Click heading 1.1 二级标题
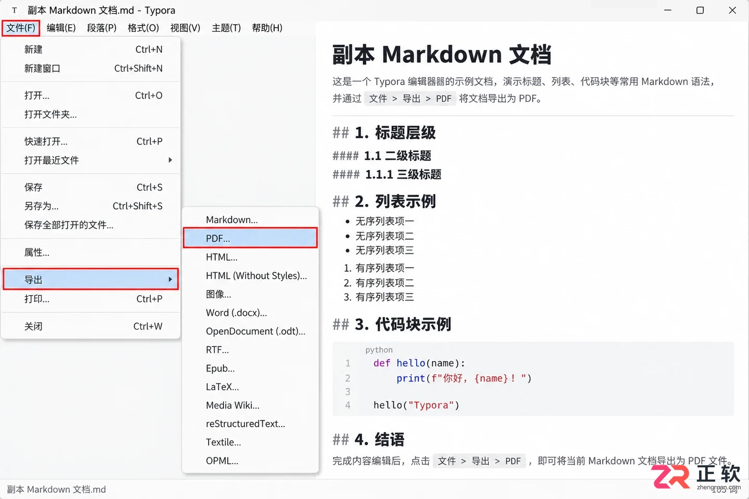This screenshot has height=499, width=749. click(397, 156)
